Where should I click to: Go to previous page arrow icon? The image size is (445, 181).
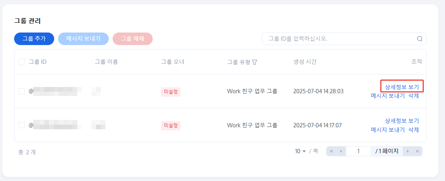341,151
